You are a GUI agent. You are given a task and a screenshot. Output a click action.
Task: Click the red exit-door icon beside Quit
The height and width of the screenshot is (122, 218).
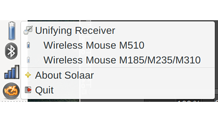click(28, 90)
